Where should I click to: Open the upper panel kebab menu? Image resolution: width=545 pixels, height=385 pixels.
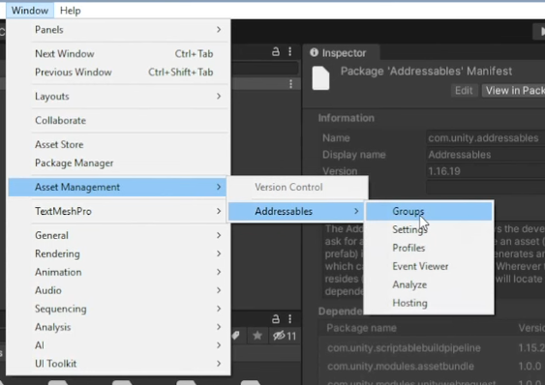pos(289,52)
